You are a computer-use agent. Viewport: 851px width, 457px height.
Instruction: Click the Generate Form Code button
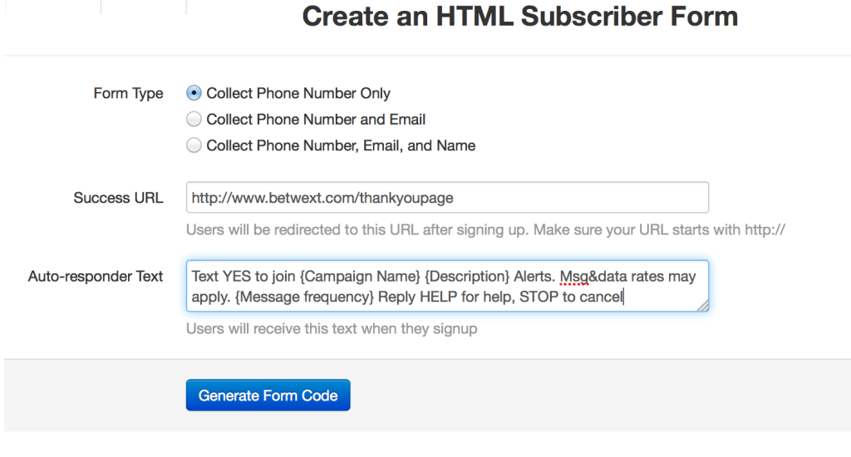(x=268, y=396)
